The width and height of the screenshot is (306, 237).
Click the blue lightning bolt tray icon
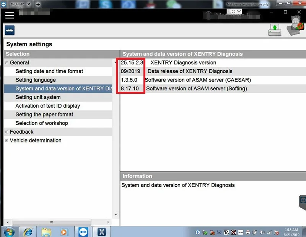198,232
